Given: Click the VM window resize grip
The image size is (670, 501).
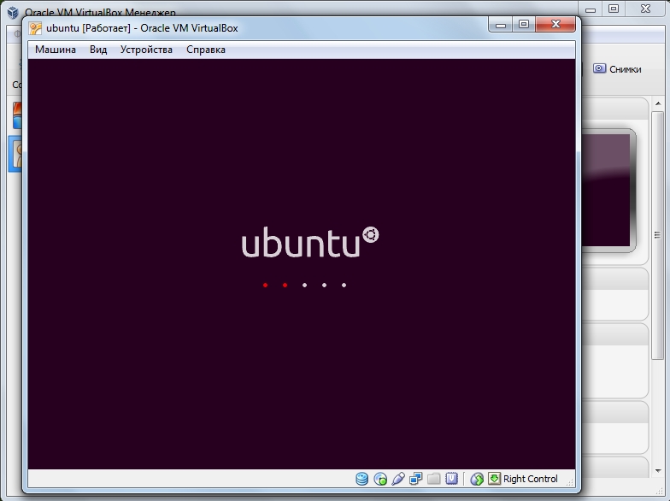Looking at the screenshot, I should (x=570, y=483).
